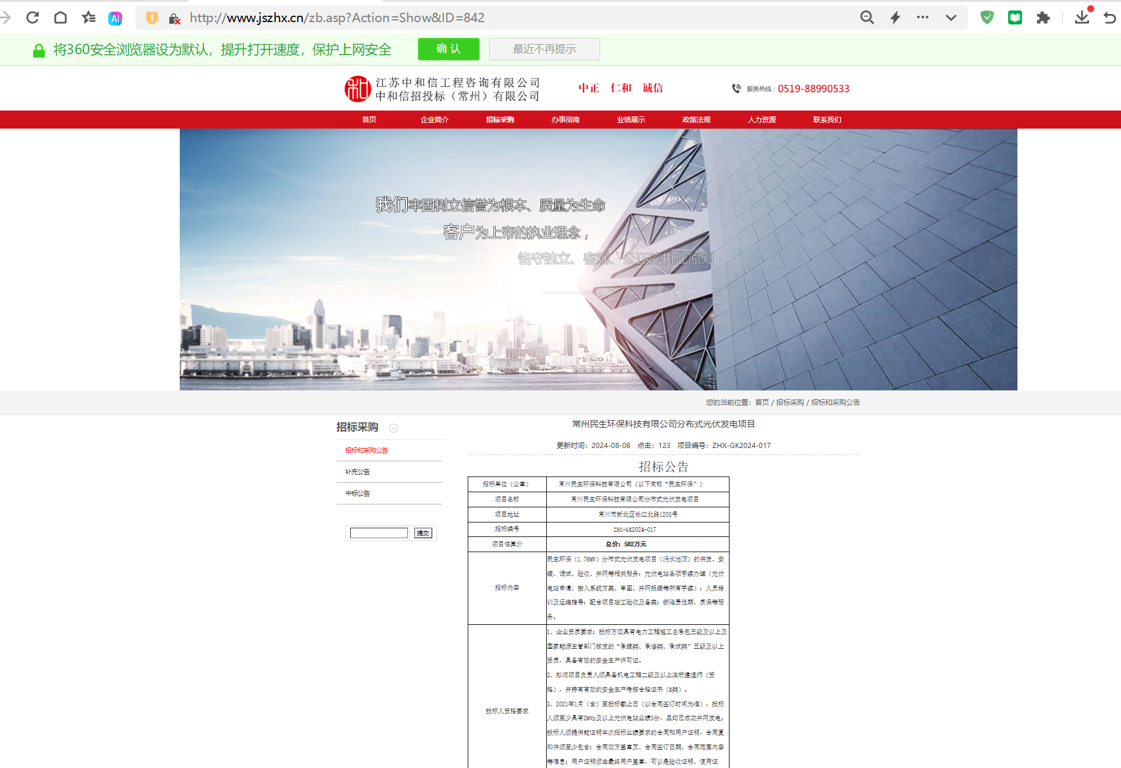The width and height of the screenshot is (1121, 768).
Task: Click the 项目估算价 row label
Action: 507,544
